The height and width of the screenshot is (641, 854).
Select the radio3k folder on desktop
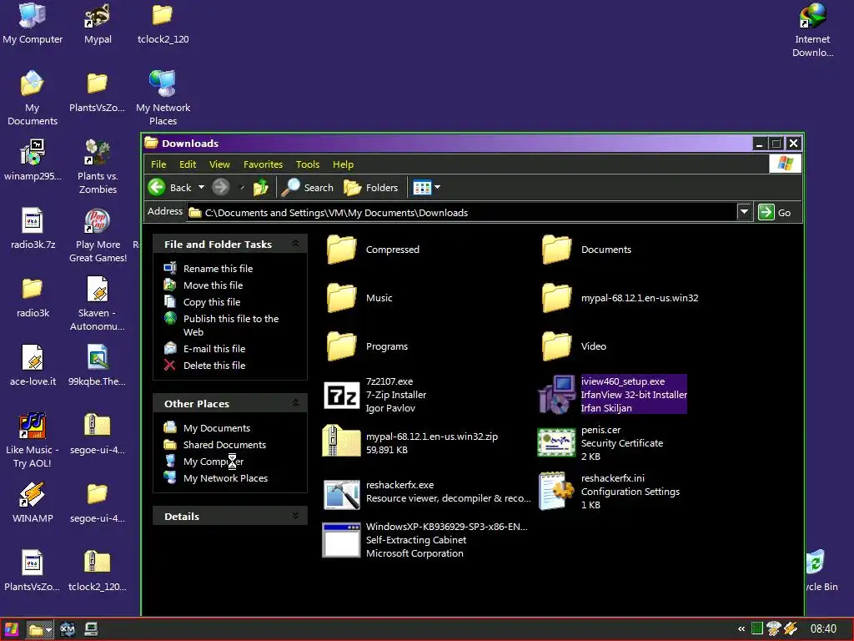tap(33, 298)
